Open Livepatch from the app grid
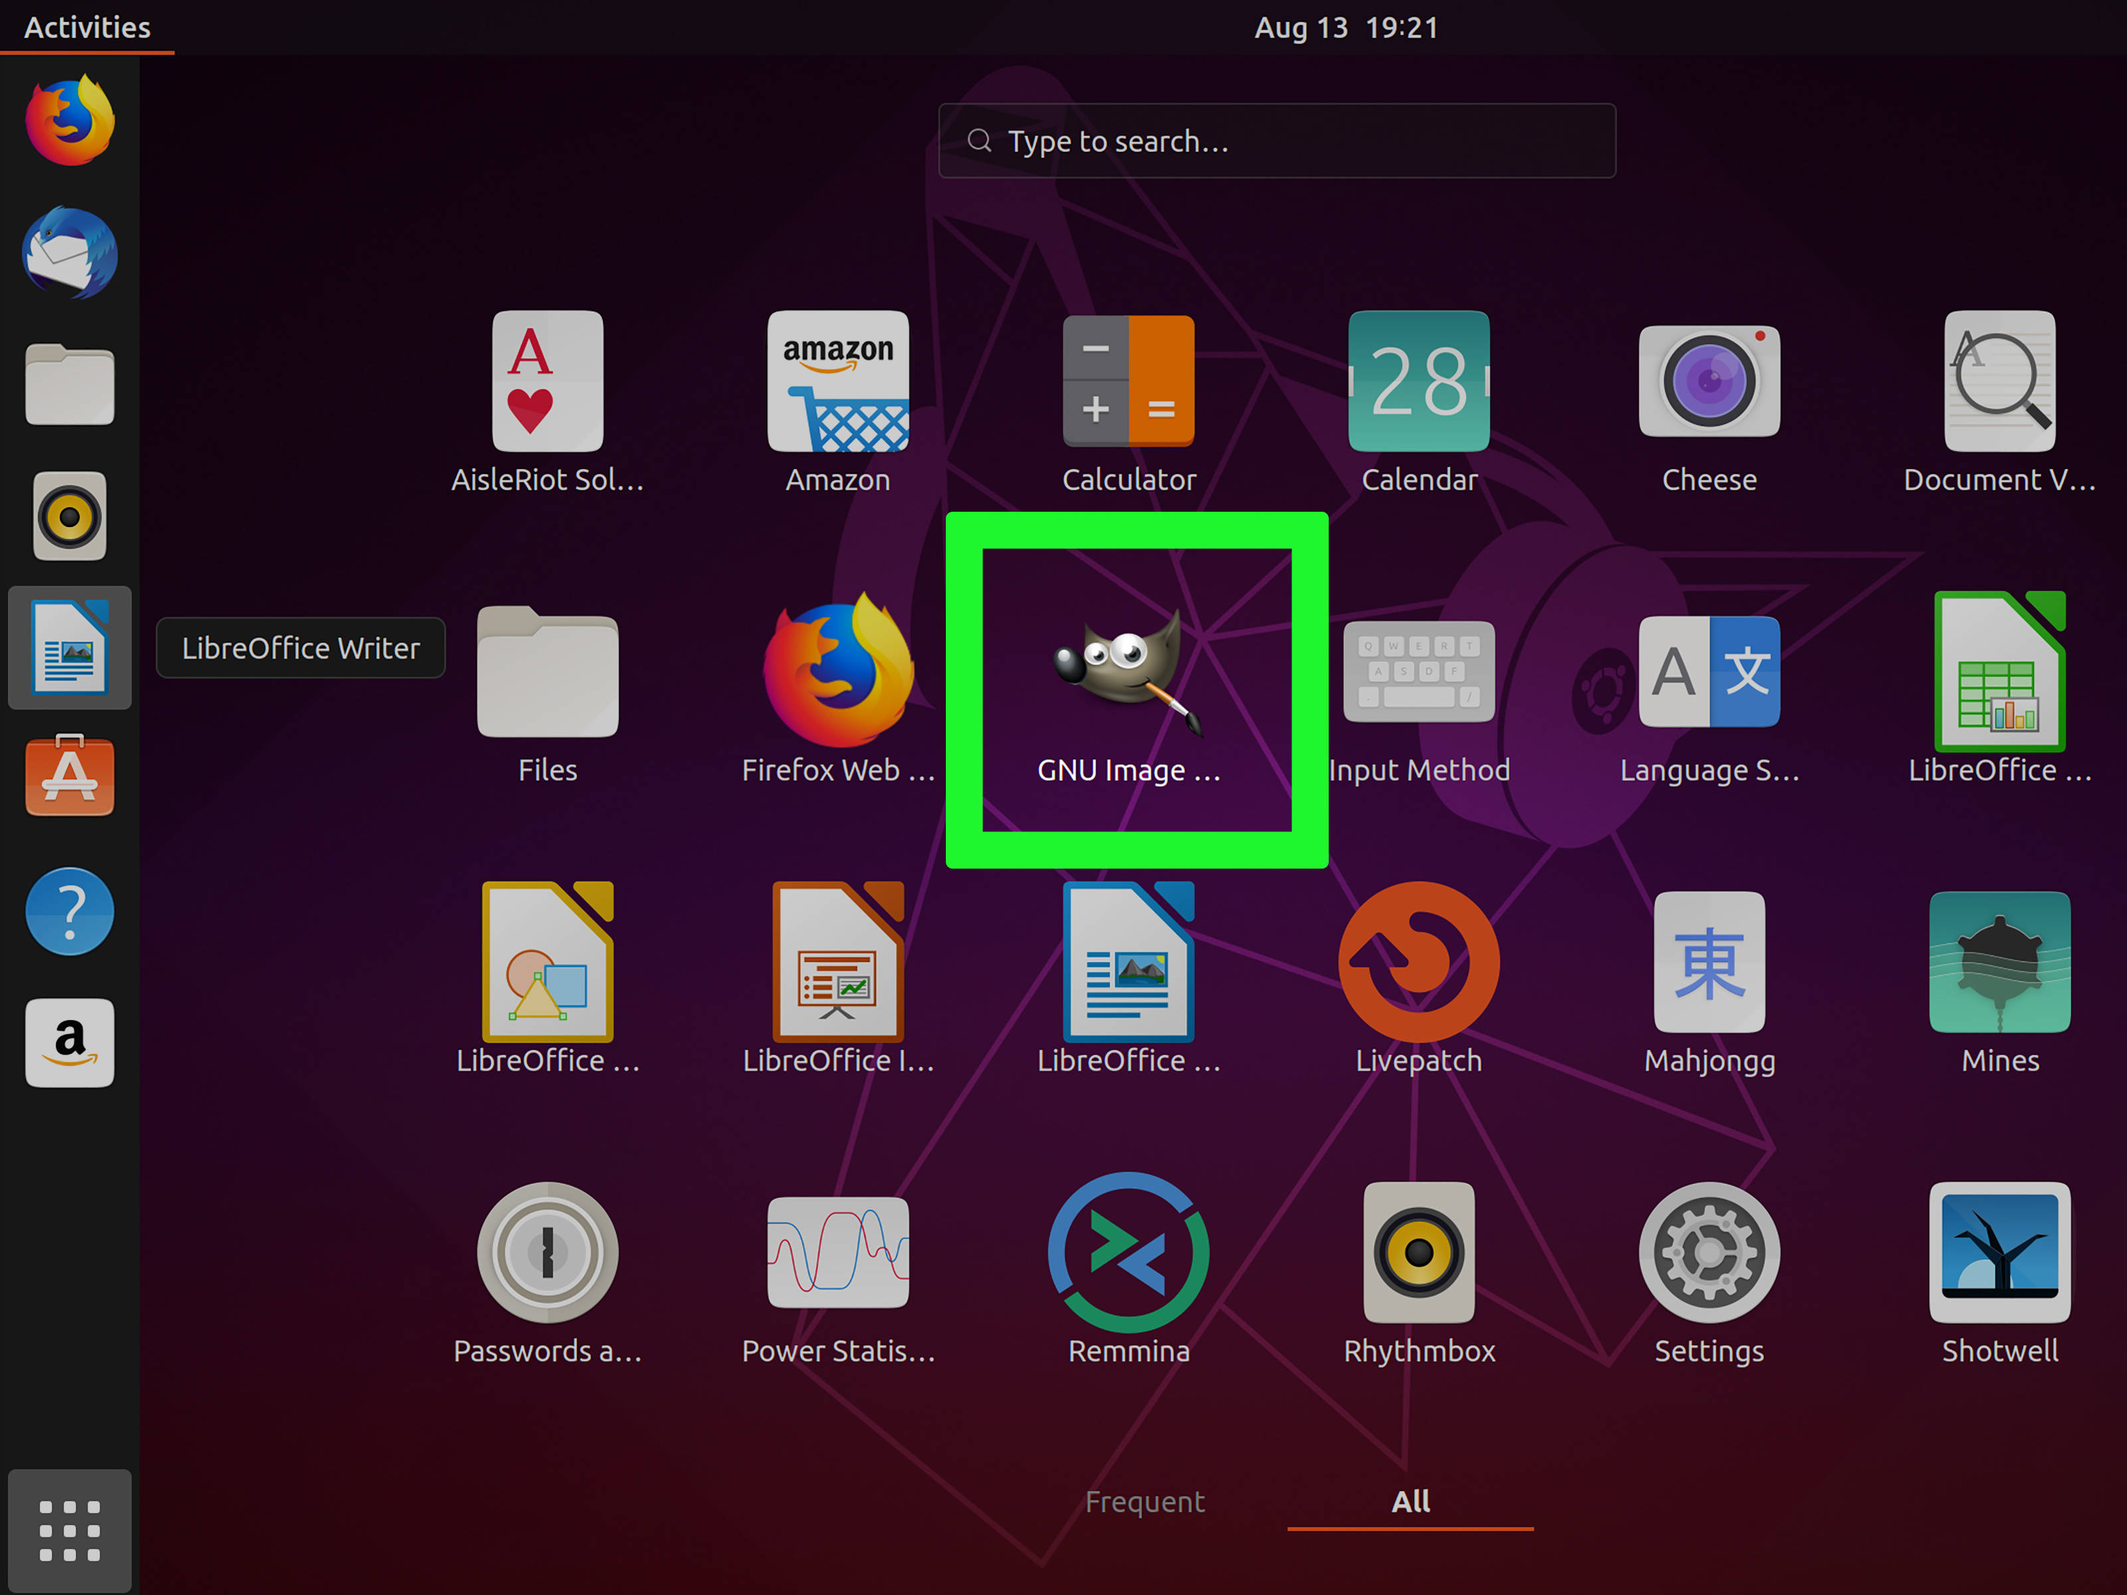This screenshot has height=1595, width=2127. point(1418,962)
